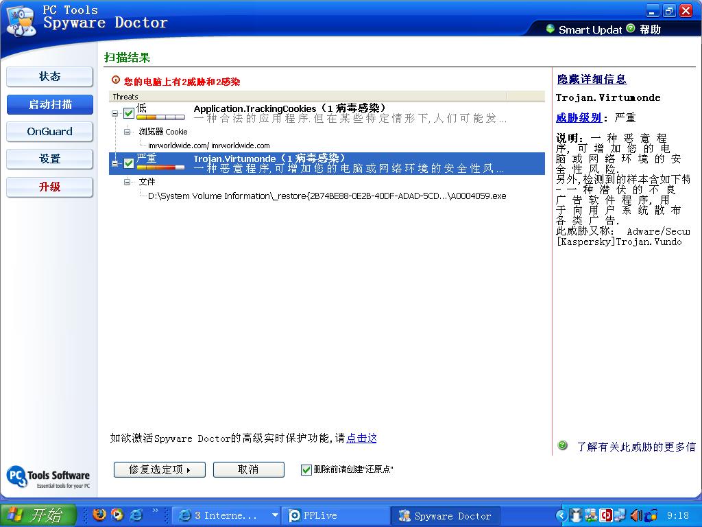Select the A0004059.exe infected file entry
Viewport: 702px width, 527px height.
tap(327, 196)
